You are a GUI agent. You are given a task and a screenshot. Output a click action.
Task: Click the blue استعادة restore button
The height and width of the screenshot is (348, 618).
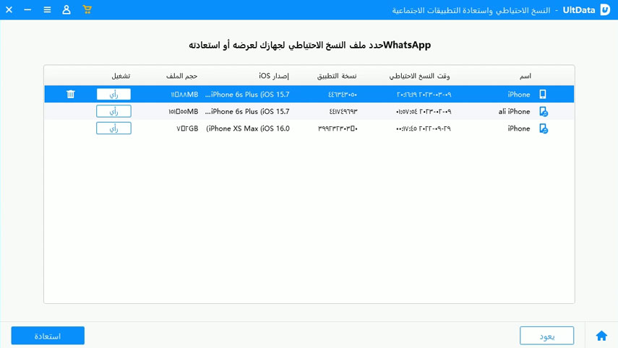[x=48, y=336]
